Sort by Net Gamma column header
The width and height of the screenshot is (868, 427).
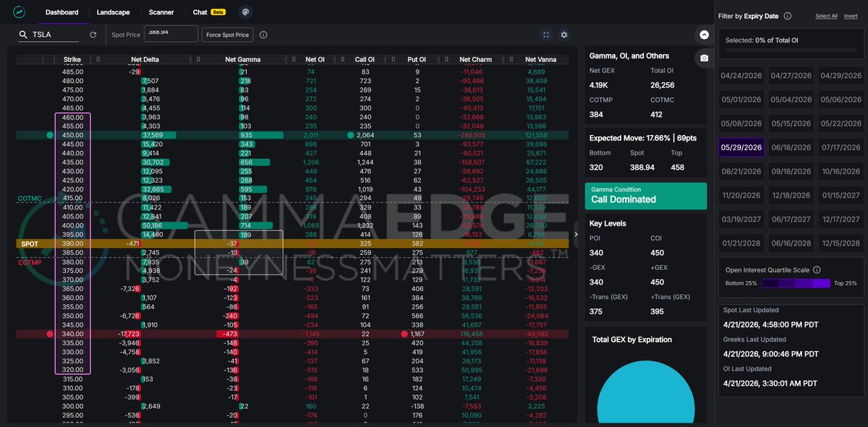coord(242,59)
